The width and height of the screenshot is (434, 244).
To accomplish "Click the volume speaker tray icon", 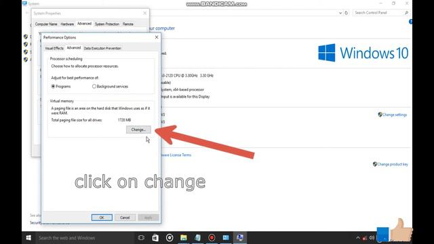I will pyautogui.click(x=372, y=238).
